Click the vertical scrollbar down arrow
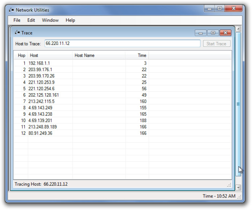 click(238, 187)
